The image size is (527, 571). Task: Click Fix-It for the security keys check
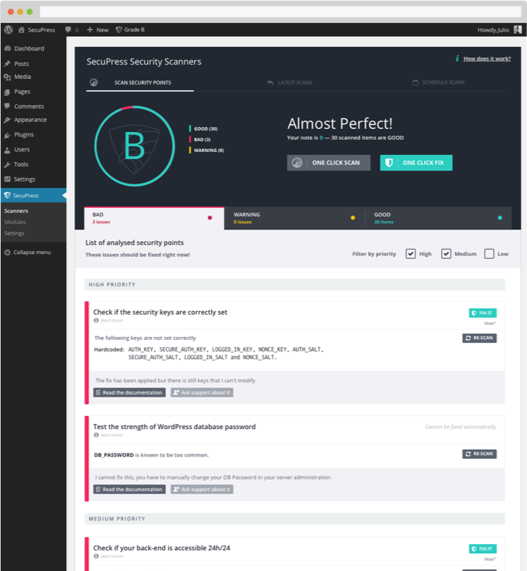(483, 313)
